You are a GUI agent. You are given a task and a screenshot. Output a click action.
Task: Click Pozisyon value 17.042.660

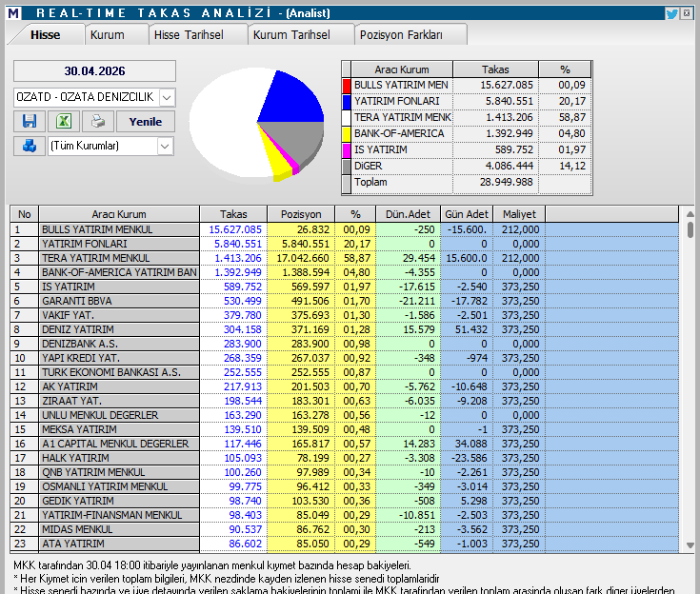click(303, 258)
